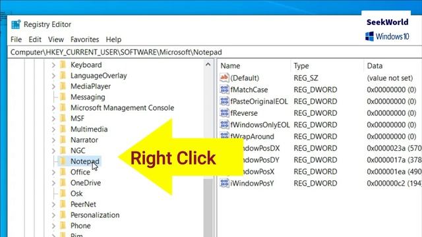Viewport: 422px width, 237px height.
Task: Open the Edit menu
Action: click(35, 39)
